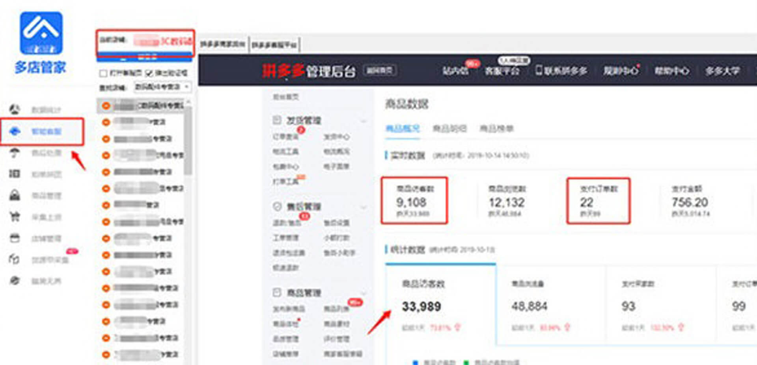Uncheck the ticked checkbox above store list
Screen dimensions: 757x365
coord(149,73)
